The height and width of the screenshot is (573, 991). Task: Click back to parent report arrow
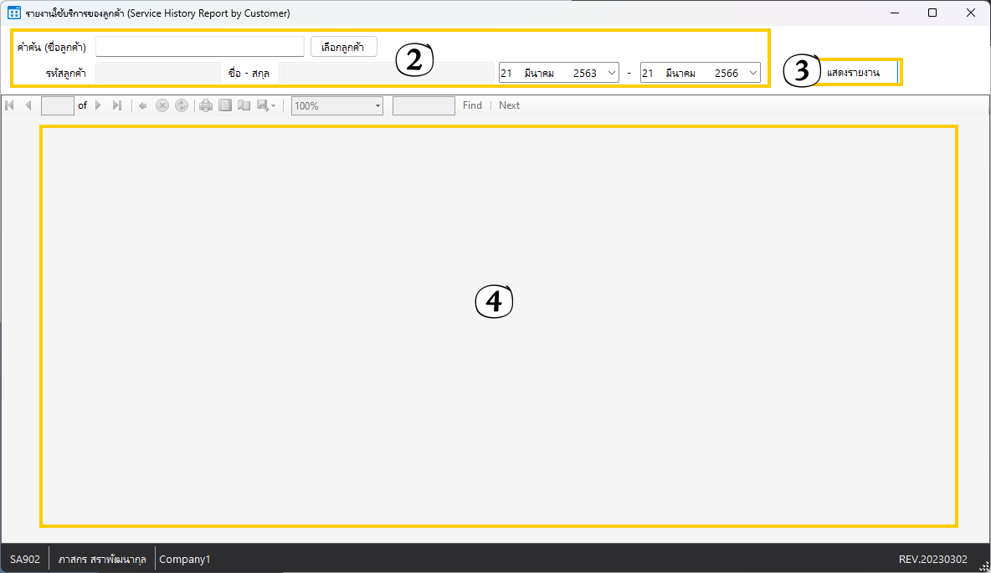[x=142, y=105]
